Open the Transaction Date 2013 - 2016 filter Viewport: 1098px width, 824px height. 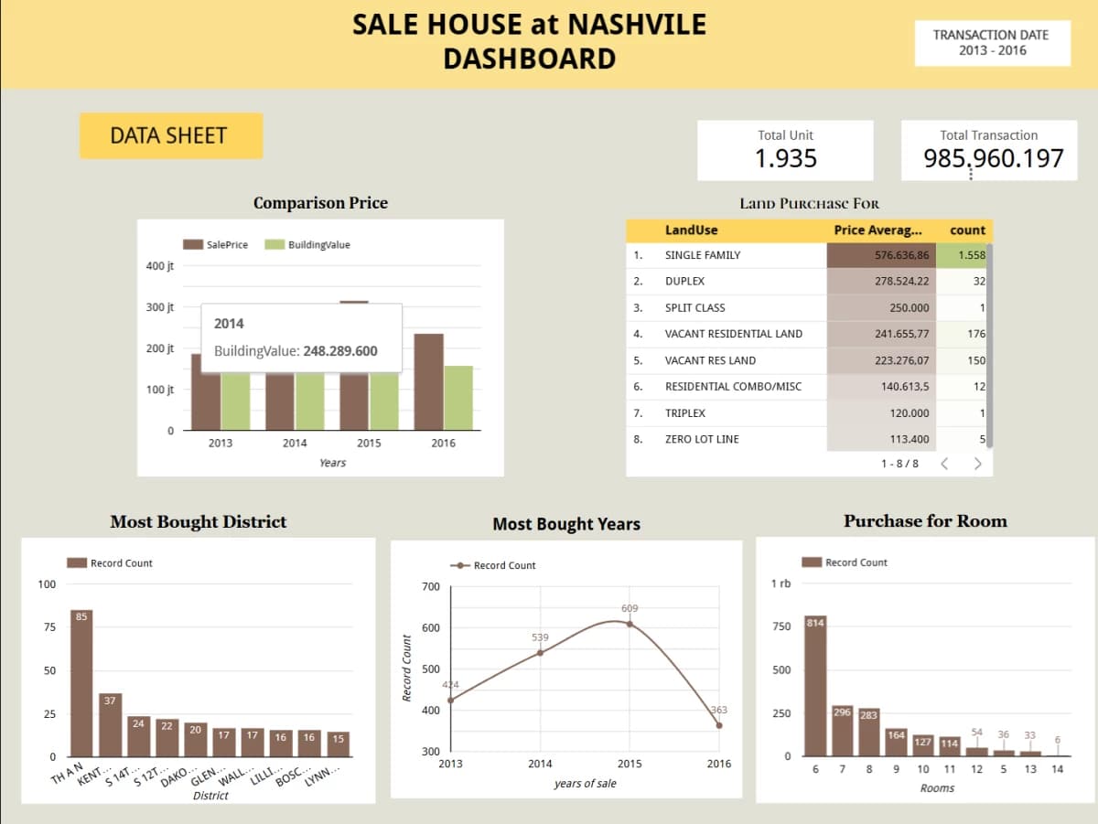tap(992, 43)
